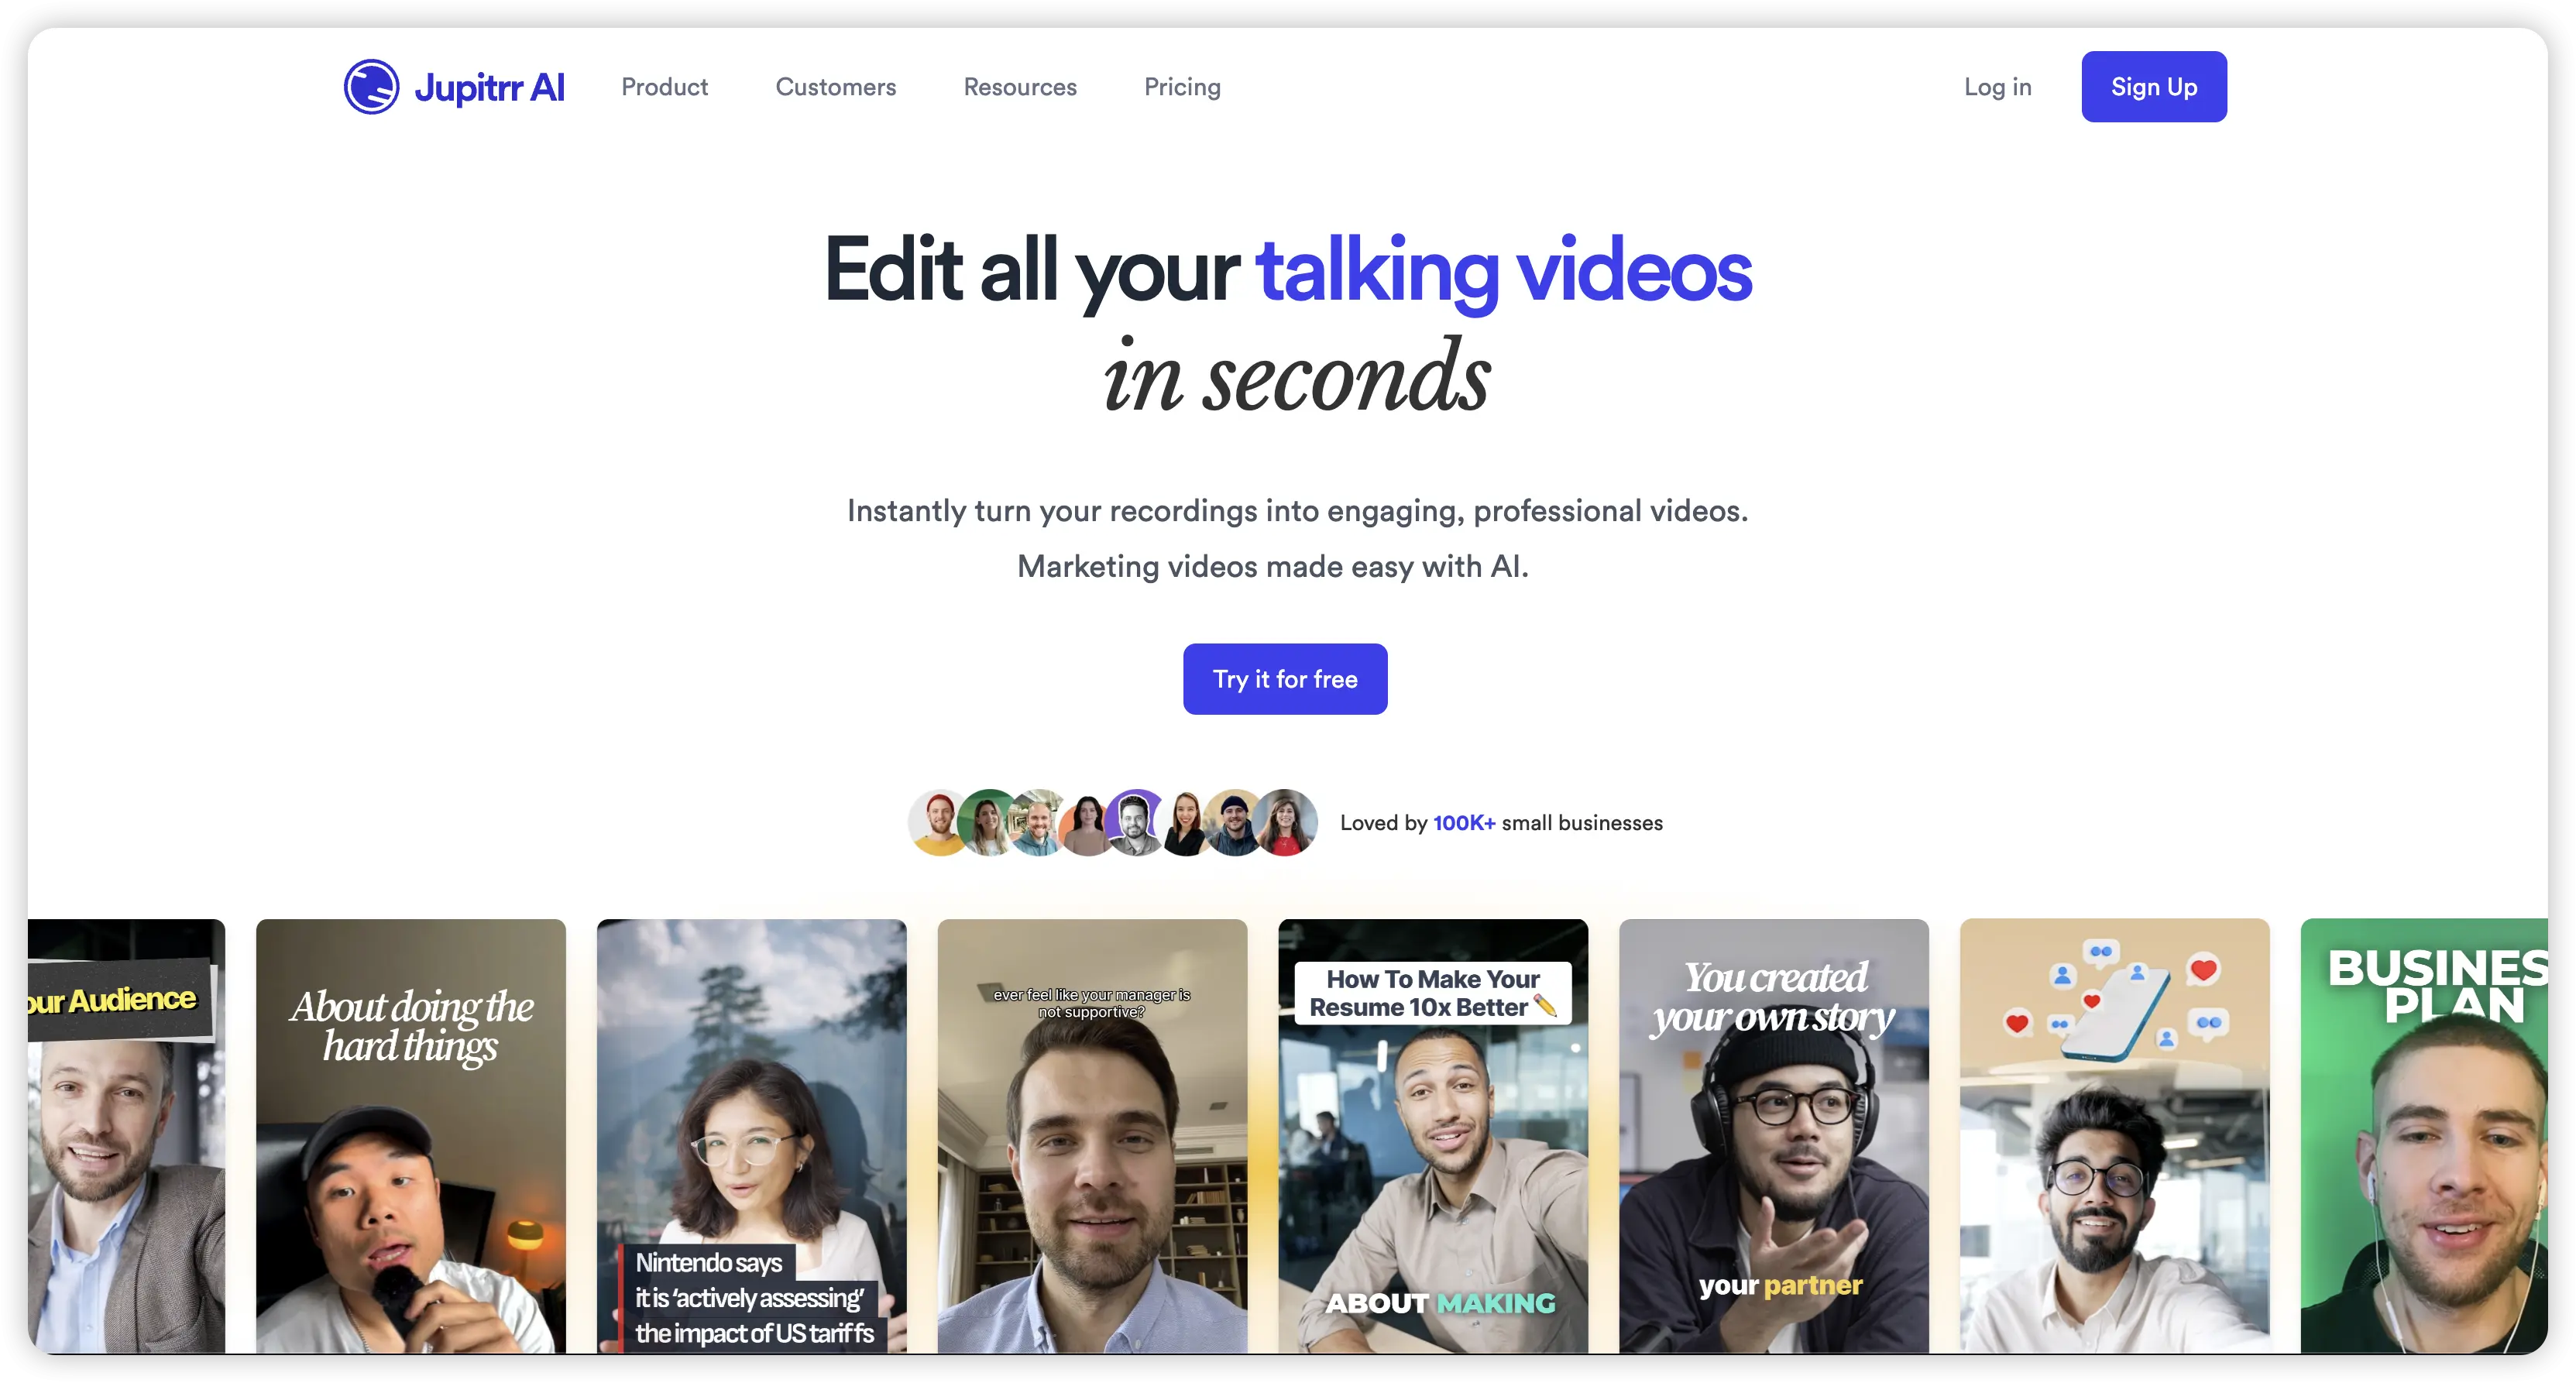Open the 'You created your own story' video

coord(1773,1135)
